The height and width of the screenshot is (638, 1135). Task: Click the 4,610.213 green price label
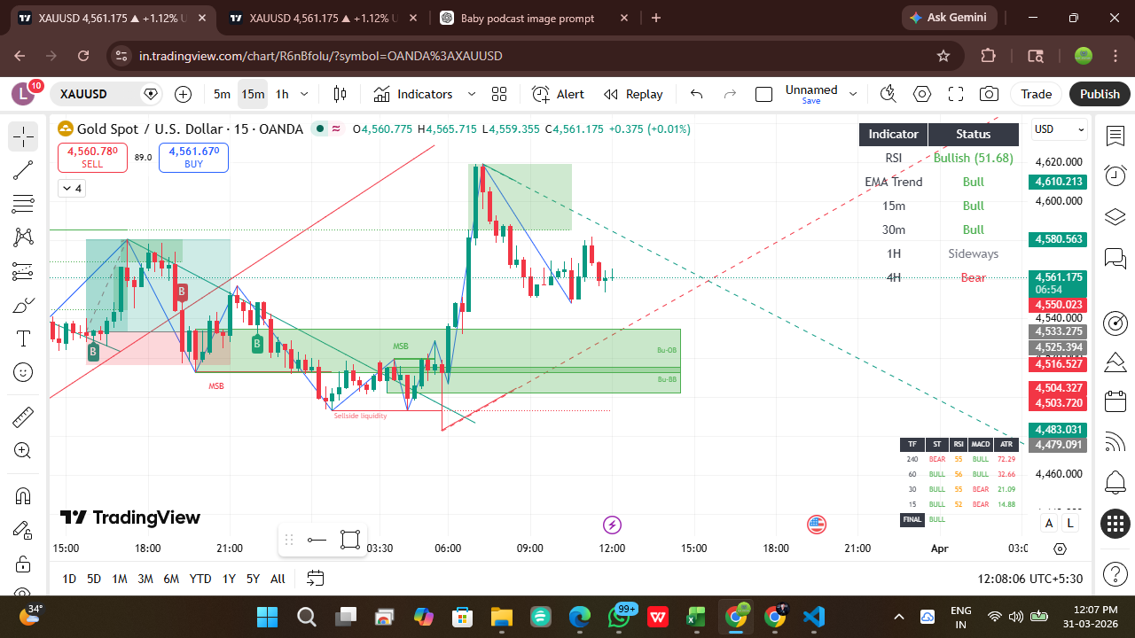click(x=1057, y=182)
